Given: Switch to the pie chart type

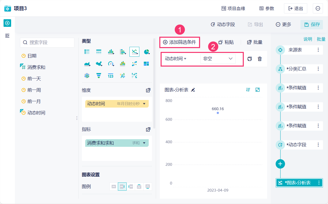Looking at the screenshot, I should pos(146,52).
